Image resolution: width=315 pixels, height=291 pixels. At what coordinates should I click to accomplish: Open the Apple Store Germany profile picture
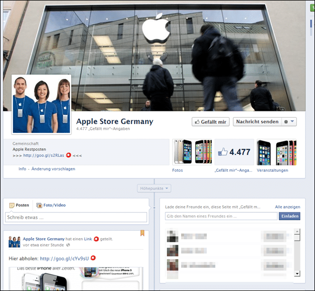pos(41,105)
